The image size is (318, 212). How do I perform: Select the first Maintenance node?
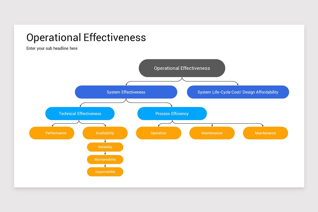coord(212,133)
